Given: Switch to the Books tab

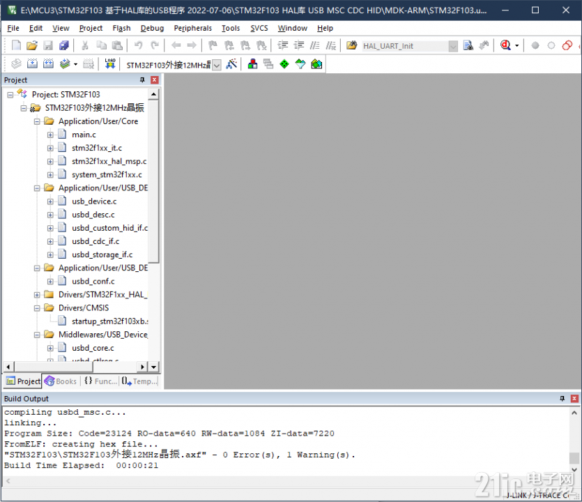Looking at the screenshot, I should 61,381.
